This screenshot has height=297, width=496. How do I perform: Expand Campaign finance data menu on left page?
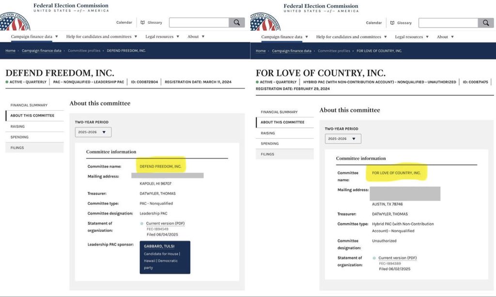click(x=34, y=37)
